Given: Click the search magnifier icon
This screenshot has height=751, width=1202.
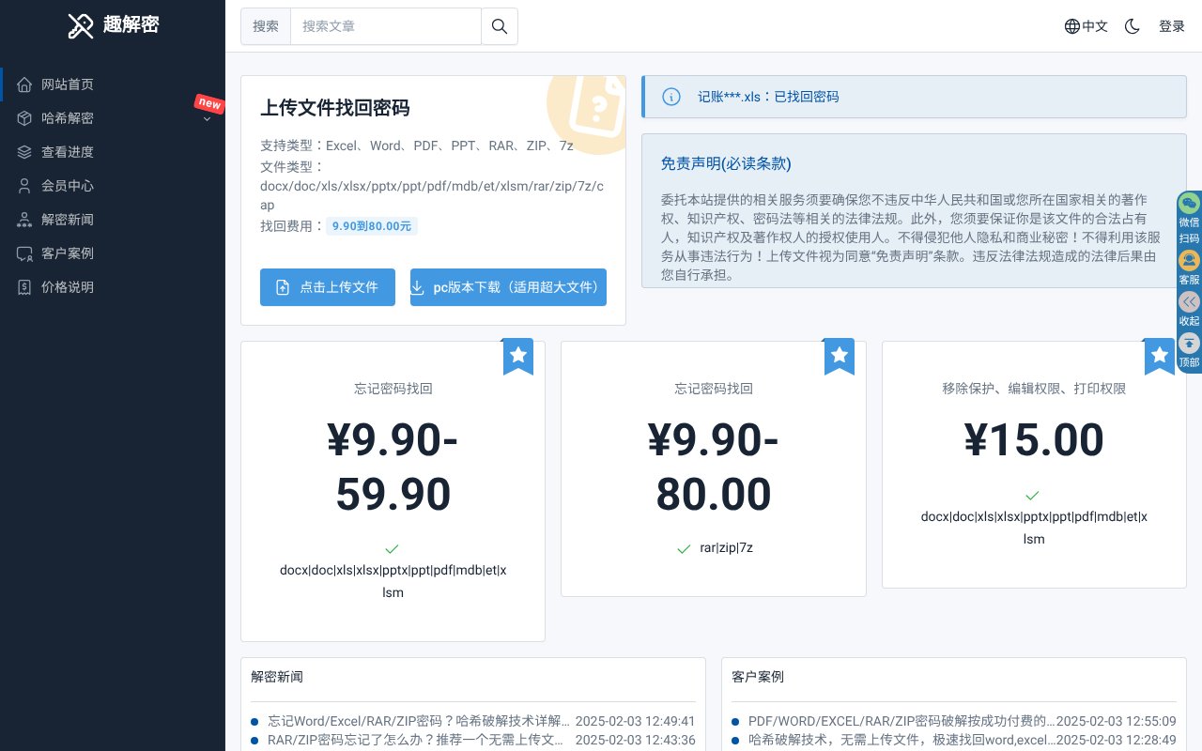Looking at the screenshot, I should click(499, 26).
